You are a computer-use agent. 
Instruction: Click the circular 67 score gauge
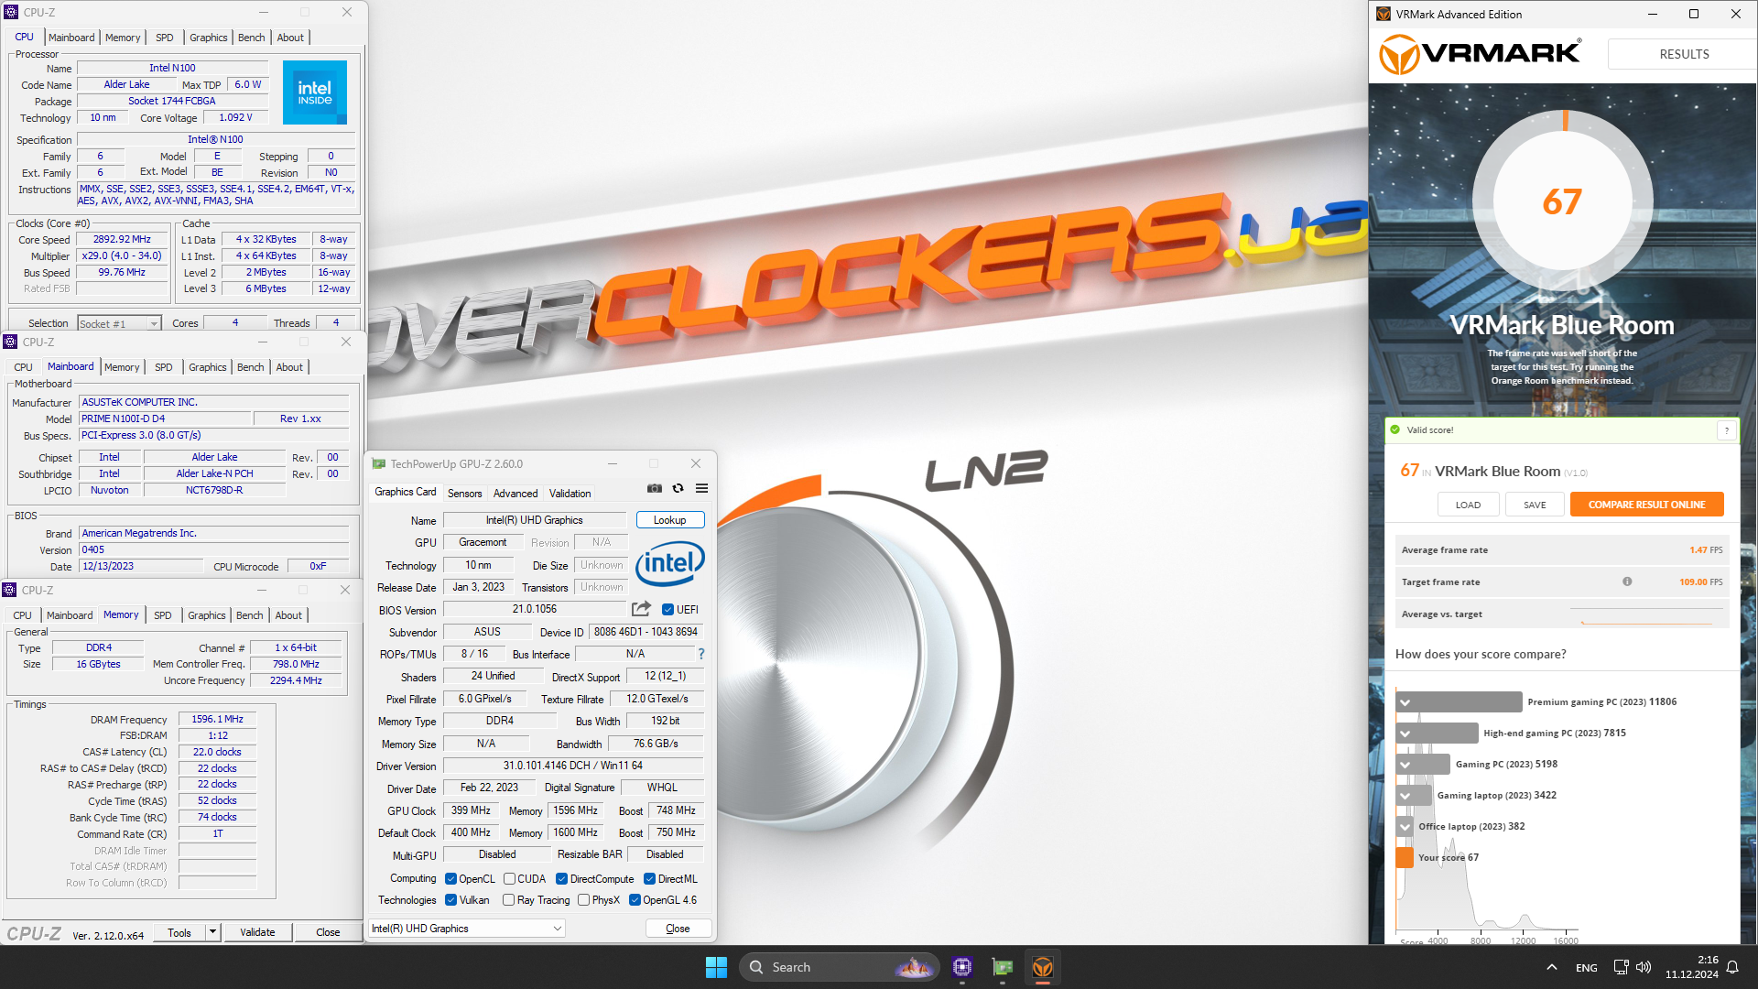1562,201
